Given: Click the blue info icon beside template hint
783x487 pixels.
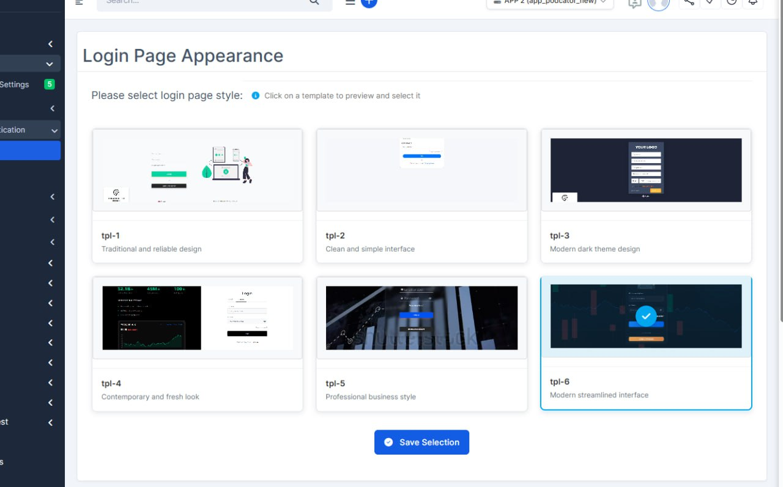Looking at the screenshot, I should (x=256, y=96).
